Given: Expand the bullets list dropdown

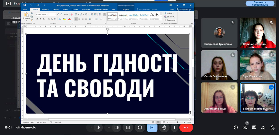Looking at the screenshot, I should (x=78, y=14).
